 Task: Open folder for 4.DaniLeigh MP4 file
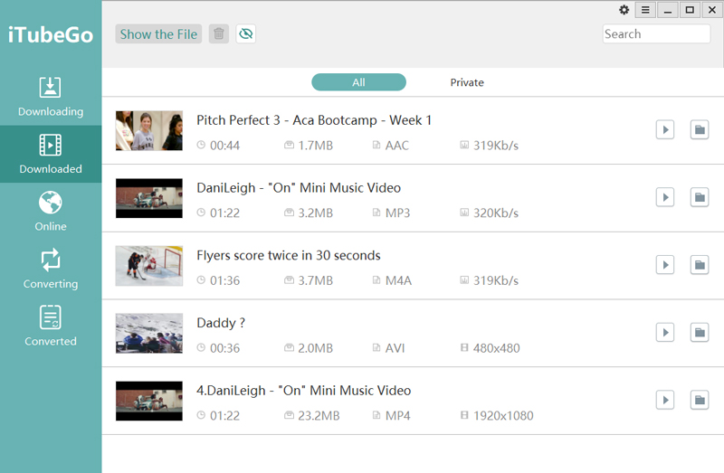[700, 400]
